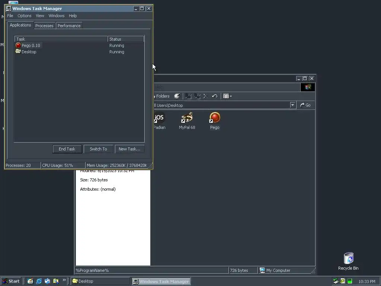Open the Views dropdown in Explorer toolbar
The width and height of the screenshot is (381, 286).
pyautogui.click(x=227, y=96)
